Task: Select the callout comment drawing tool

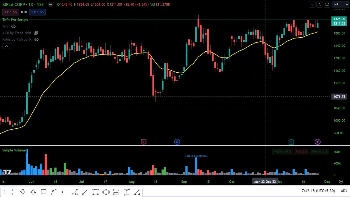Action: tap(44, 192)
